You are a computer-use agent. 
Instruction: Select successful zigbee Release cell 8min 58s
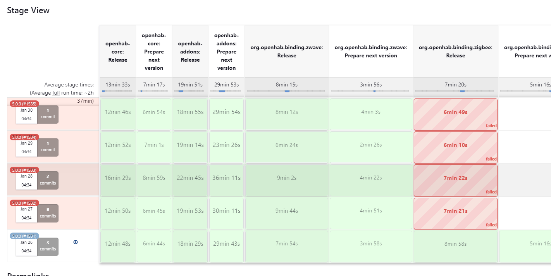point(456,246)
